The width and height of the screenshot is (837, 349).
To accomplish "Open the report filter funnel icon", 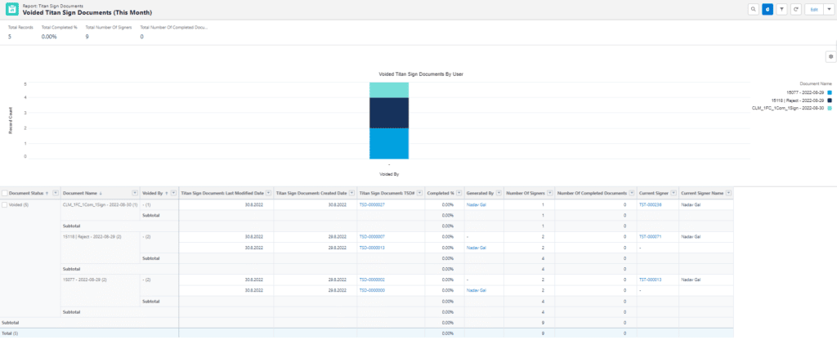I will 781,9.
